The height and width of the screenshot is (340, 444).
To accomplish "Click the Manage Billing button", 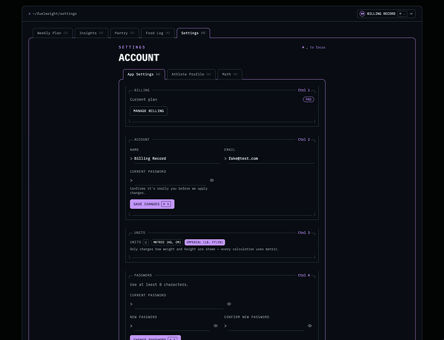I will (x=149, y=111).
